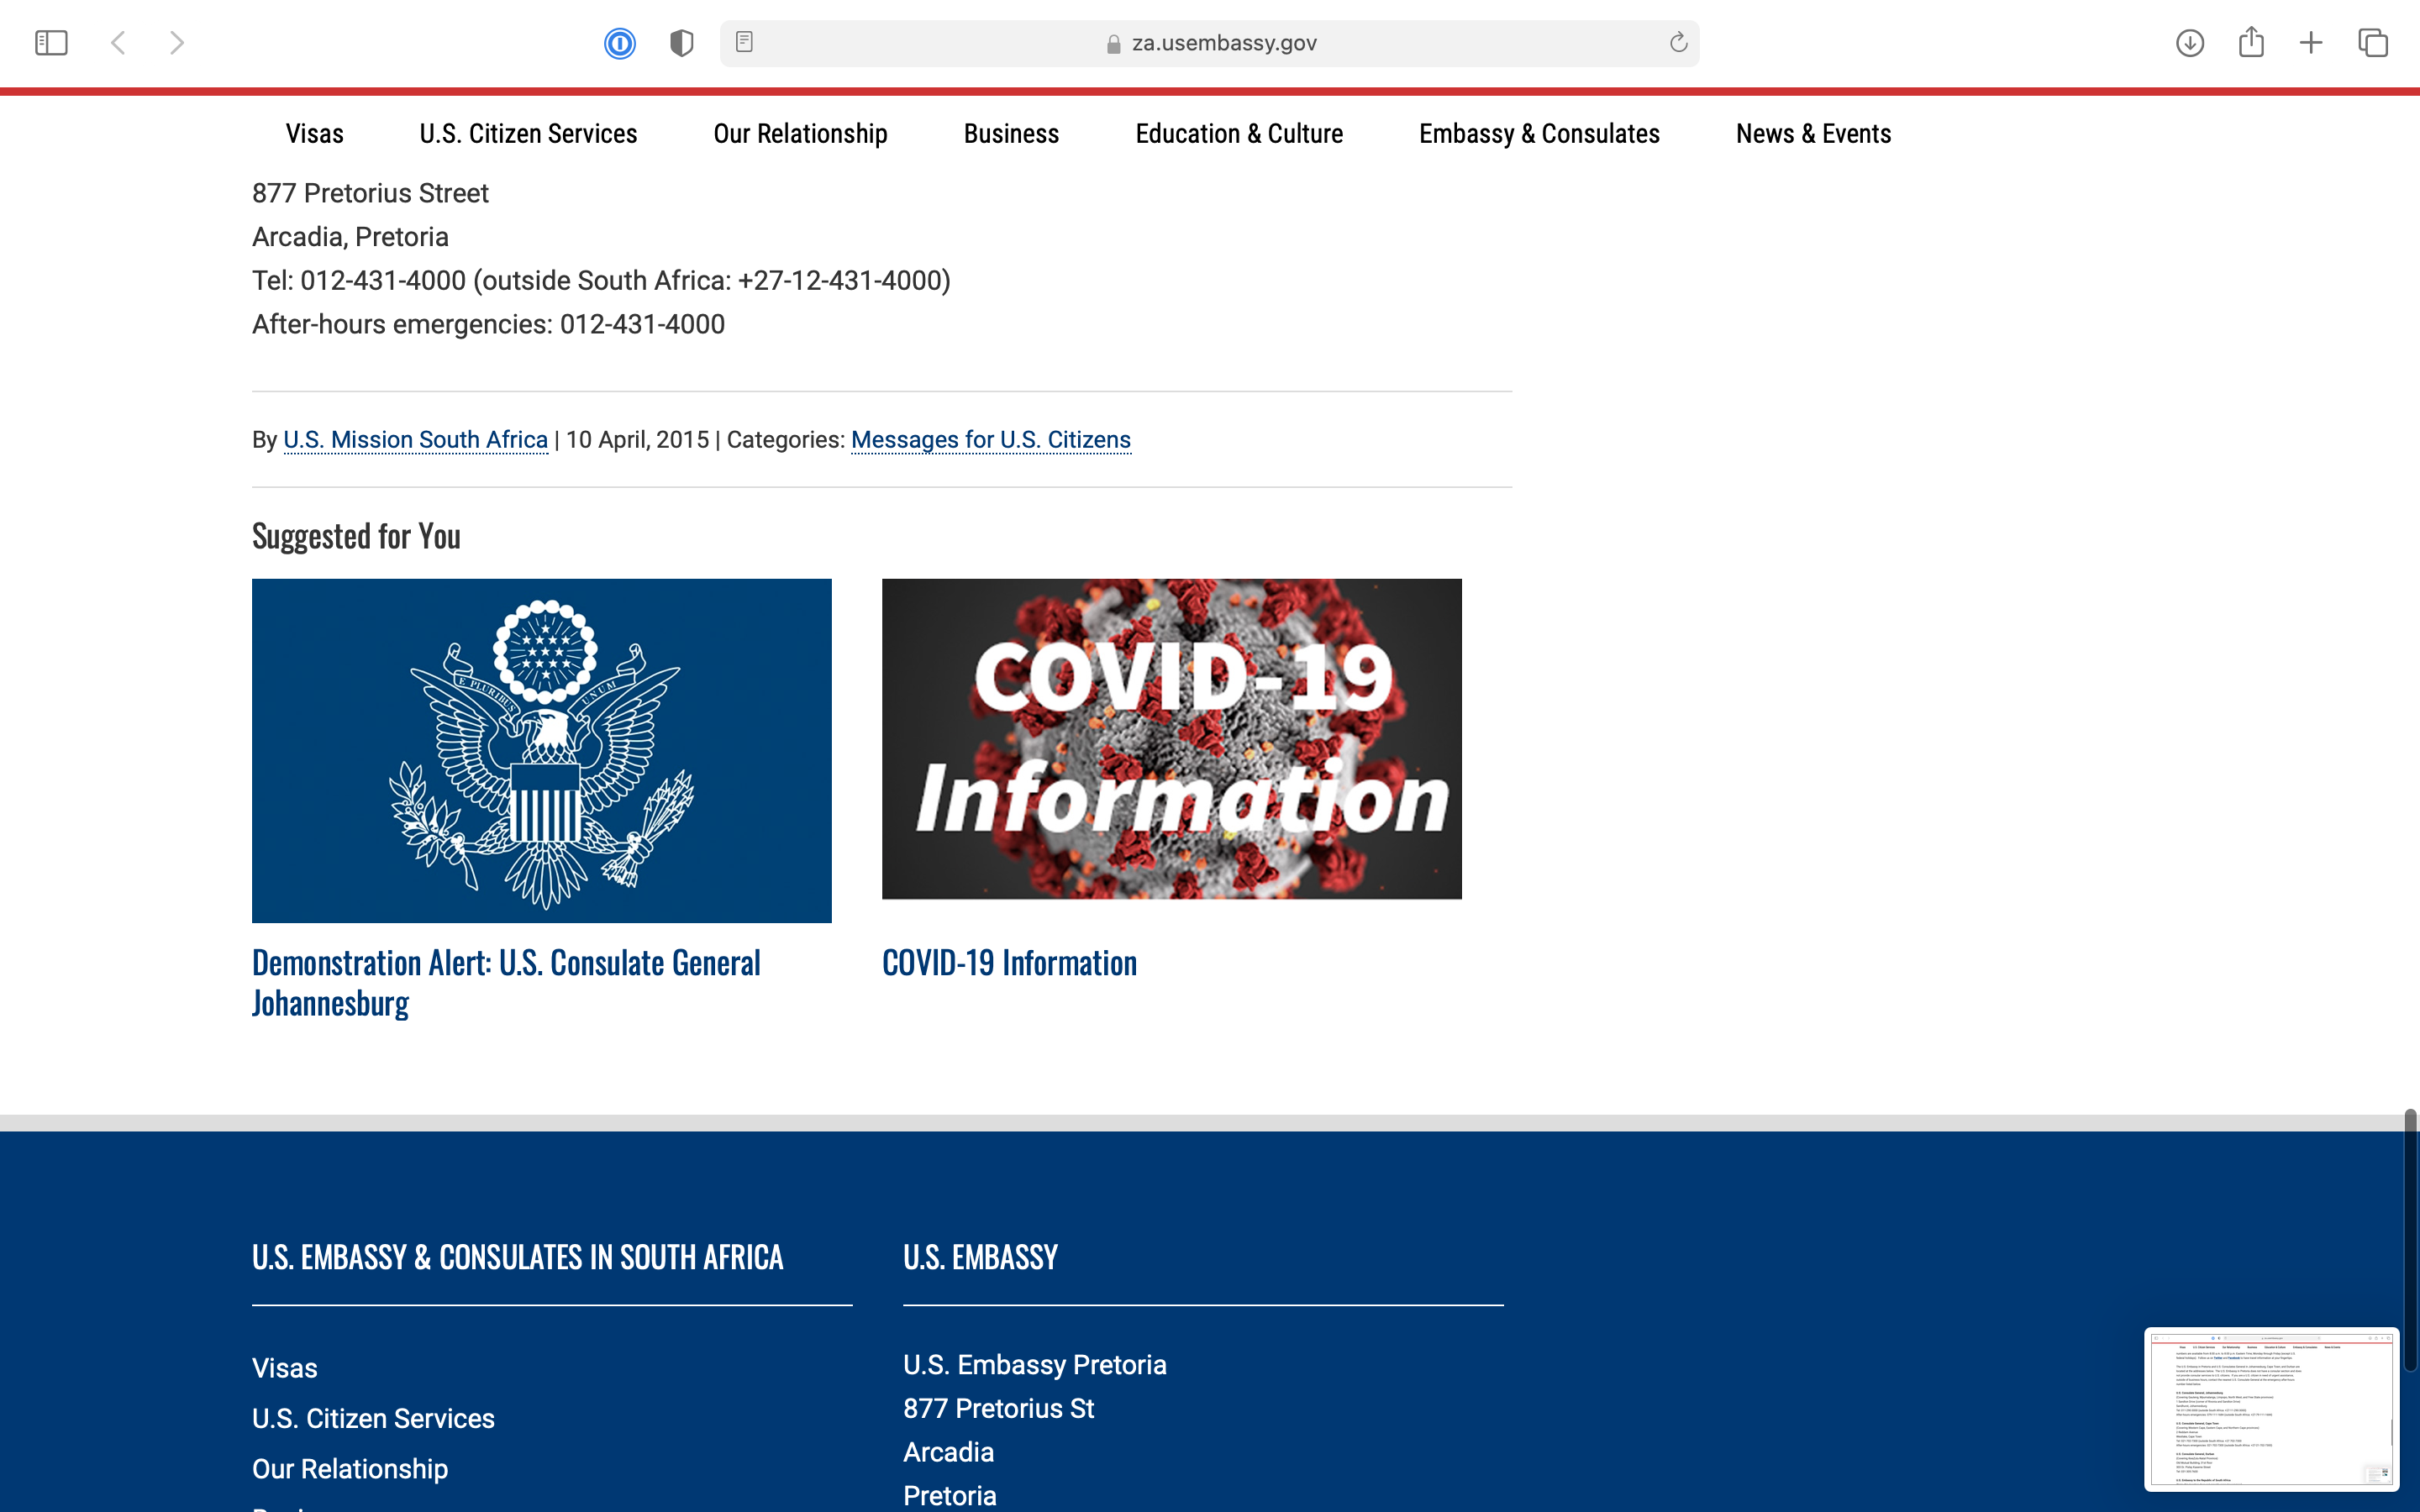
Task: Reload the page with the refresh icon
Action: pyautogui.click(x=1678, y=42)
